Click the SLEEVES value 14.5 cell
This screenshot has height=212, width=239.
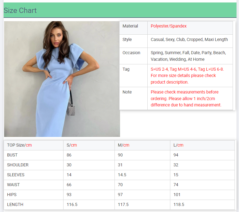[122, 175]
